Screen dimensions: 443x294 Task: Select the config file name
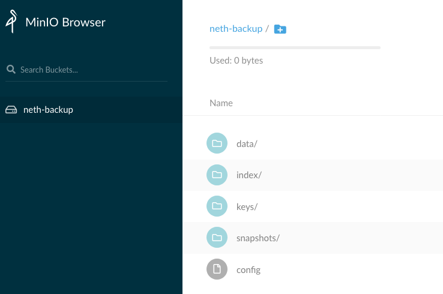coord(249,270)
